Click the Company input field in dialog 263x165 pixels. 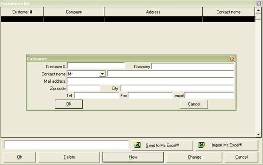point(193,66)
